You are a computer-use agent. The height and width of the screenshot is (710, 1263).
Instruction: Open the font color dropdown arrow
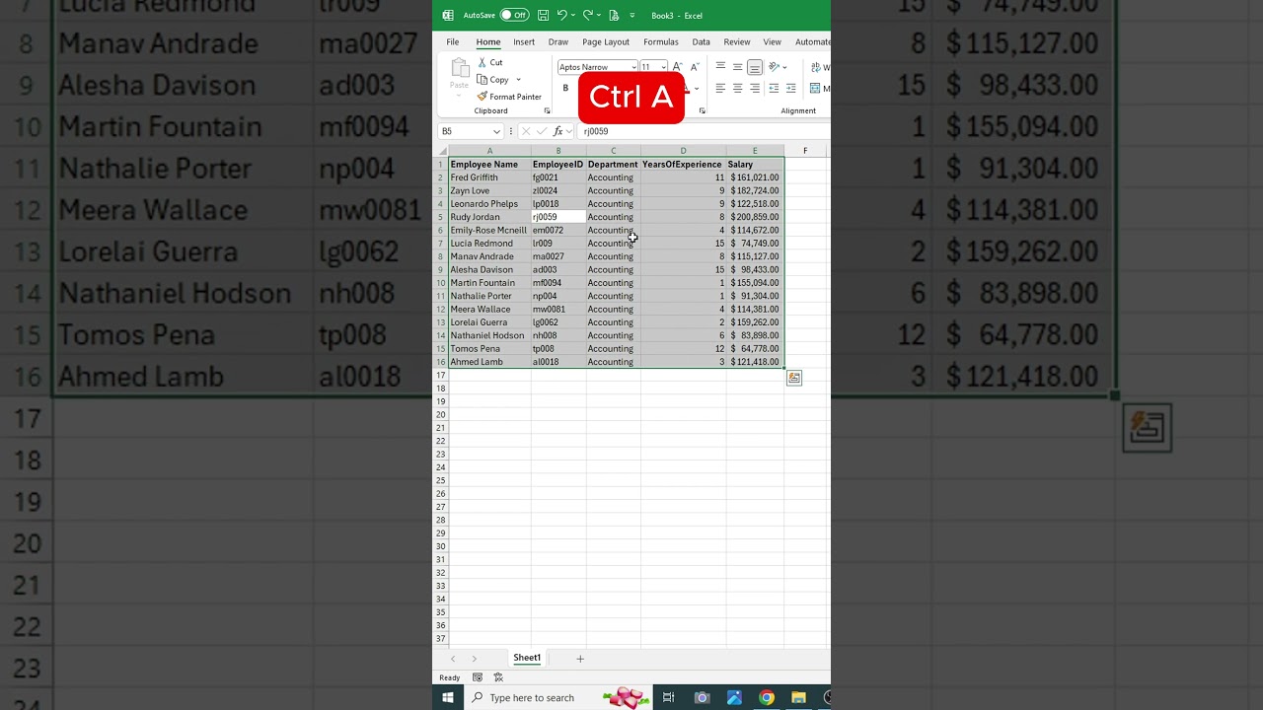pyautogui.click(x=697, y=89)
